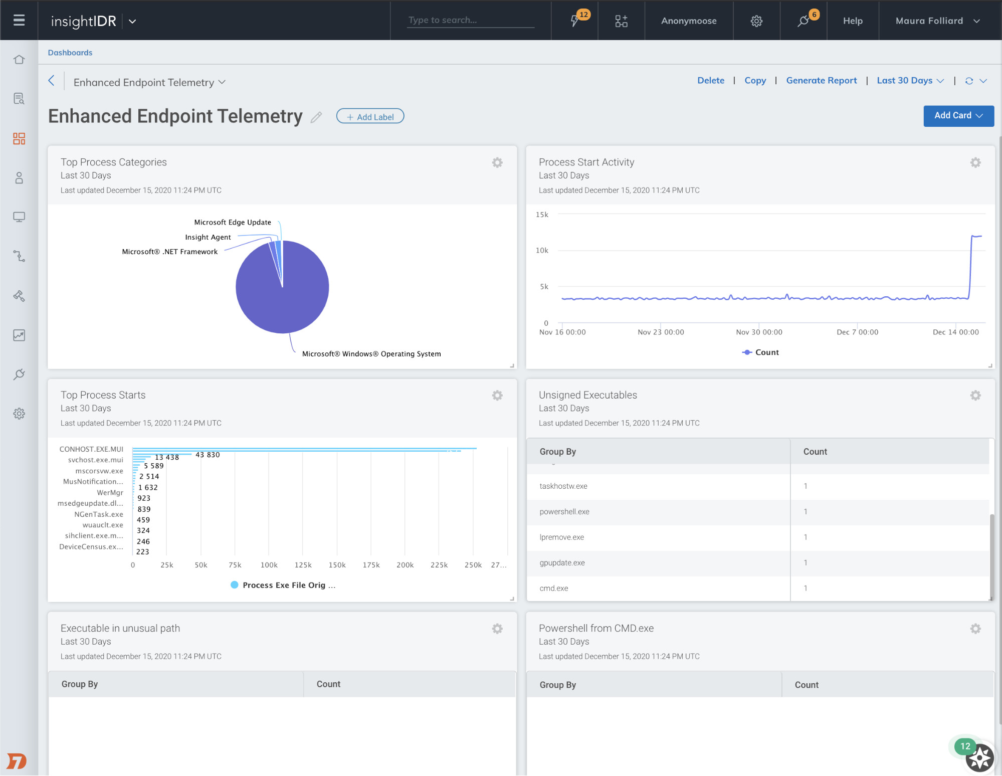Open Users and Accounts in the sidebar
The image size is (1002, 776).
tap(19, 178)
